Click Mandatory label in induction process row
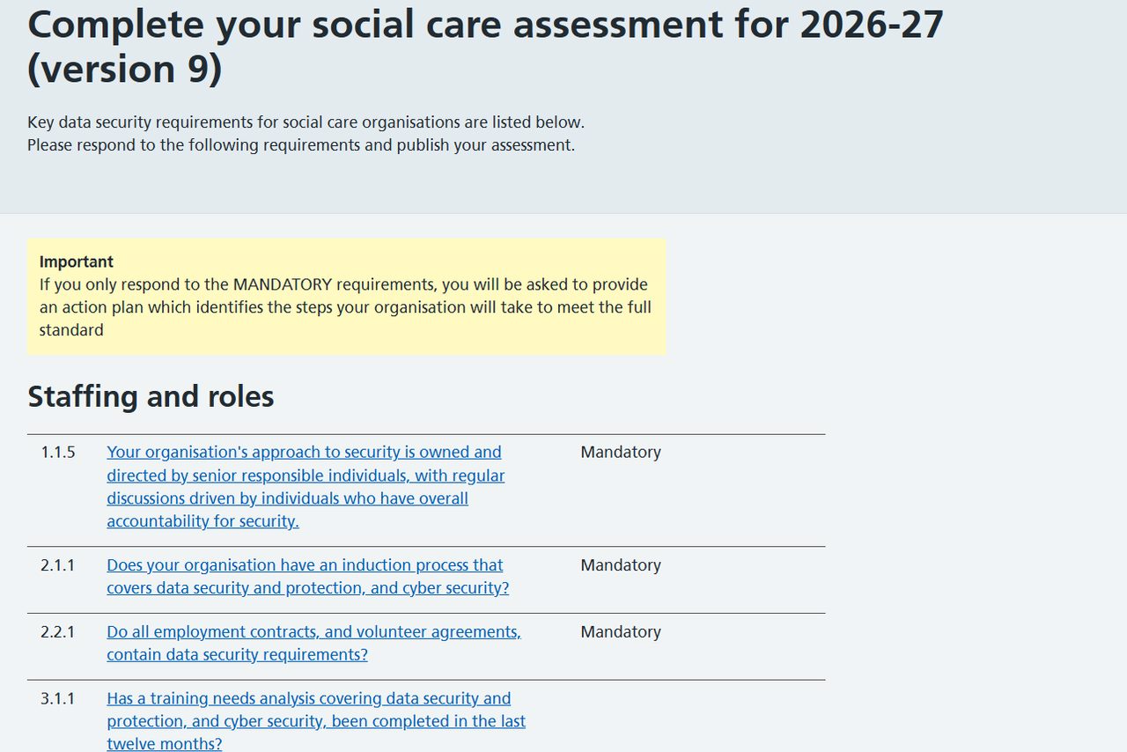This screenshot has height=752, width=1127. click(x=621, y=565)
